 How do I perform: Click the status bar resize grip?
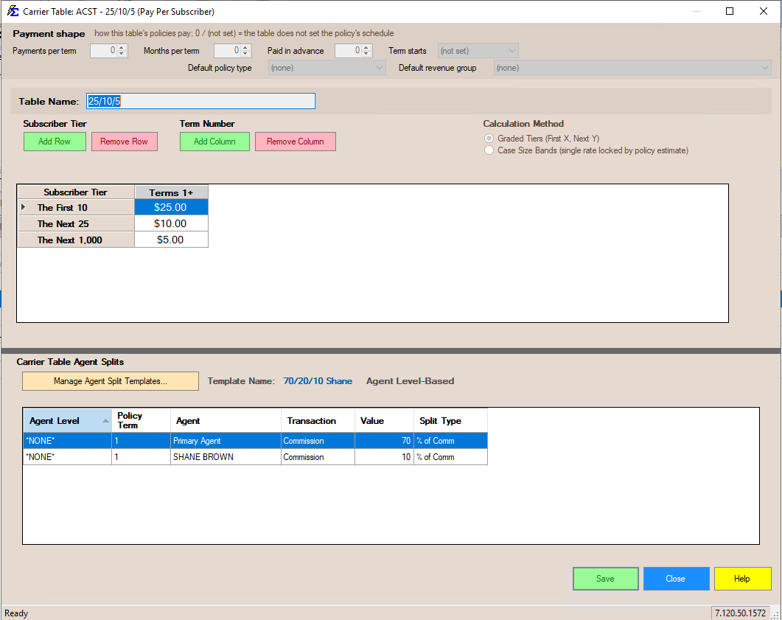tap(776, 615)
